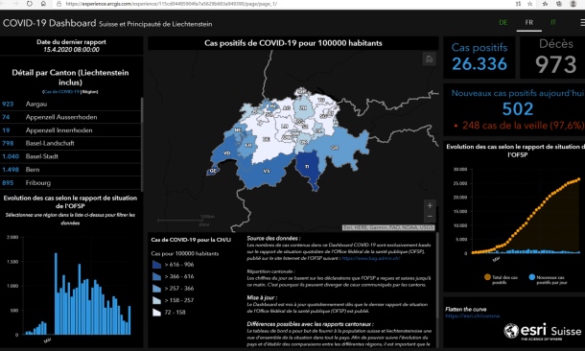Switch the dashboard language to DE
This screenshot has width=585, height=351.
(x=503, y=23)
